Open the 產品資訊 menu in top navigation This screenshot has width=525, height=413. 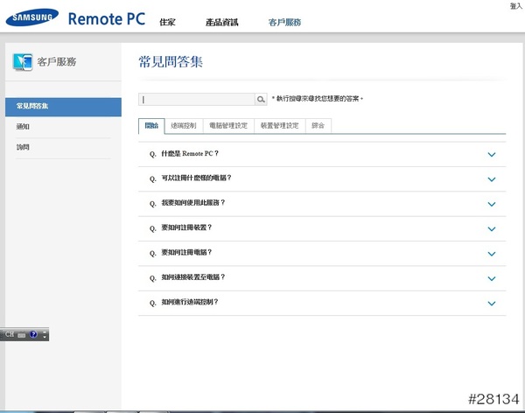[221, 22]
